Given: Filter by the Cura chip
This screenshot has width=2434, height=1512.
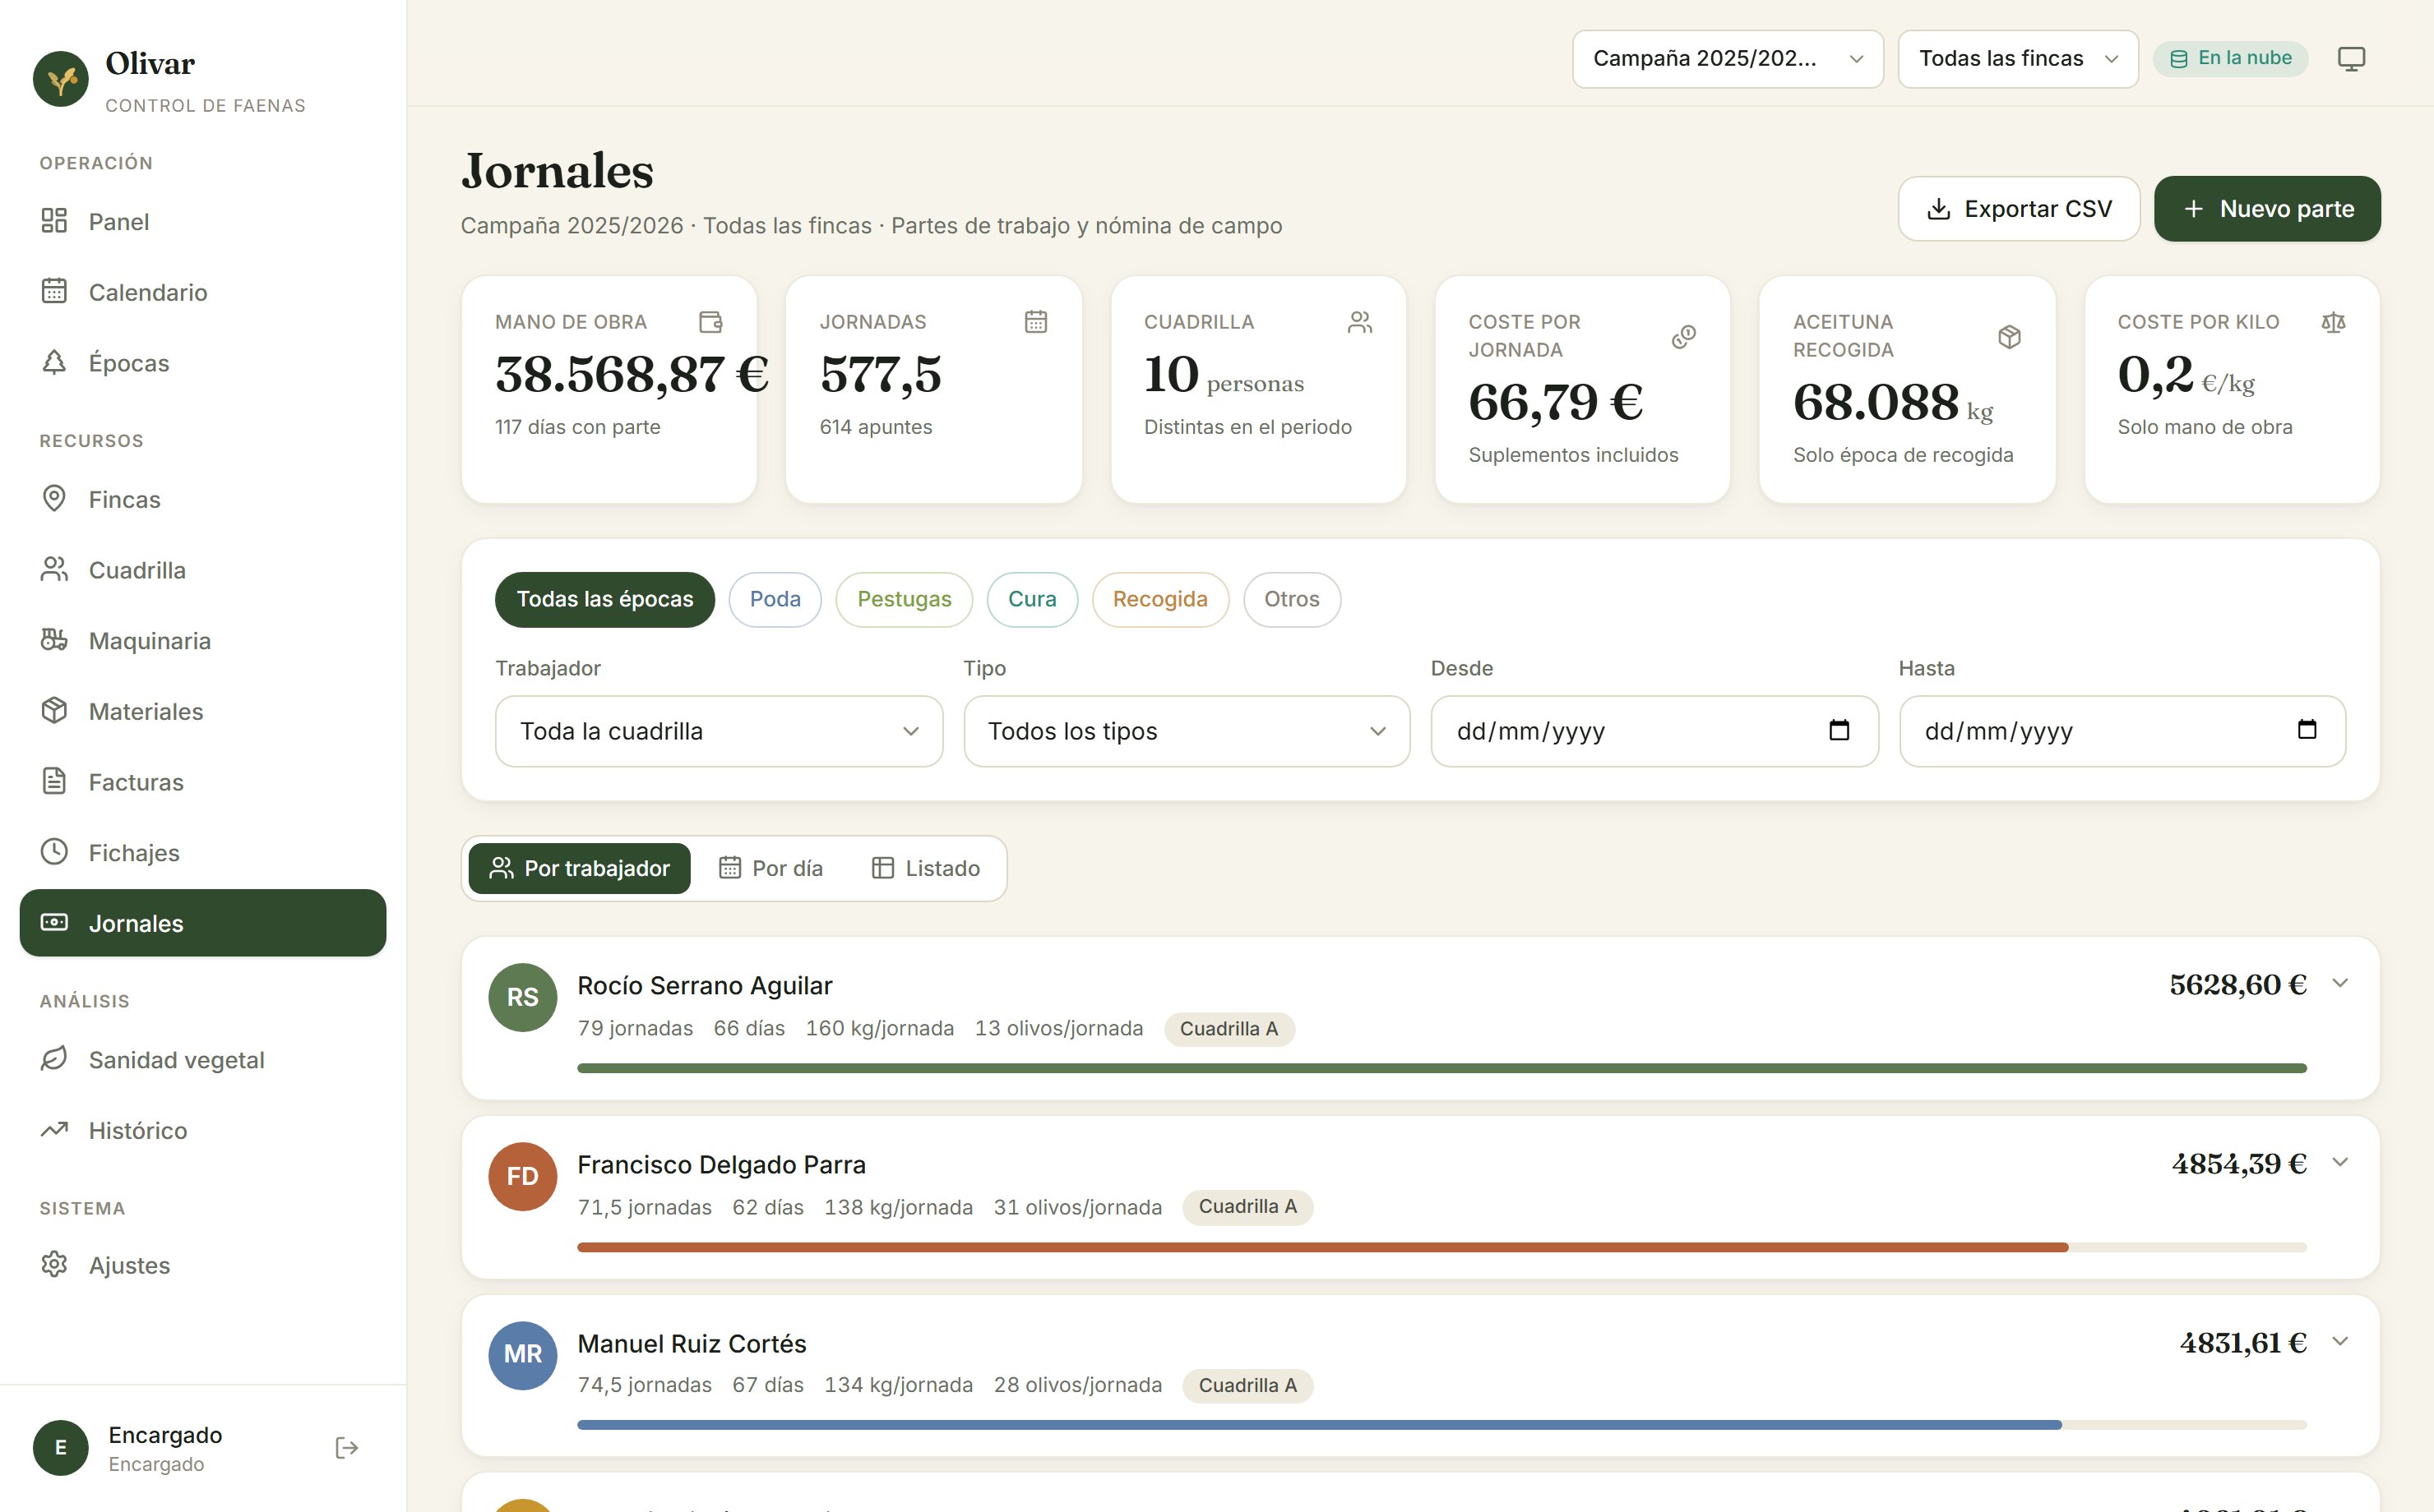Looking at the screenshot, I should 1033,600.
